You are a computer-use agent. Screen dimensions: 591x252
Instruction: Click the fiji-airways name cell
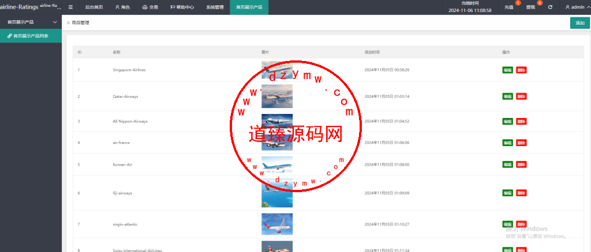122,193
